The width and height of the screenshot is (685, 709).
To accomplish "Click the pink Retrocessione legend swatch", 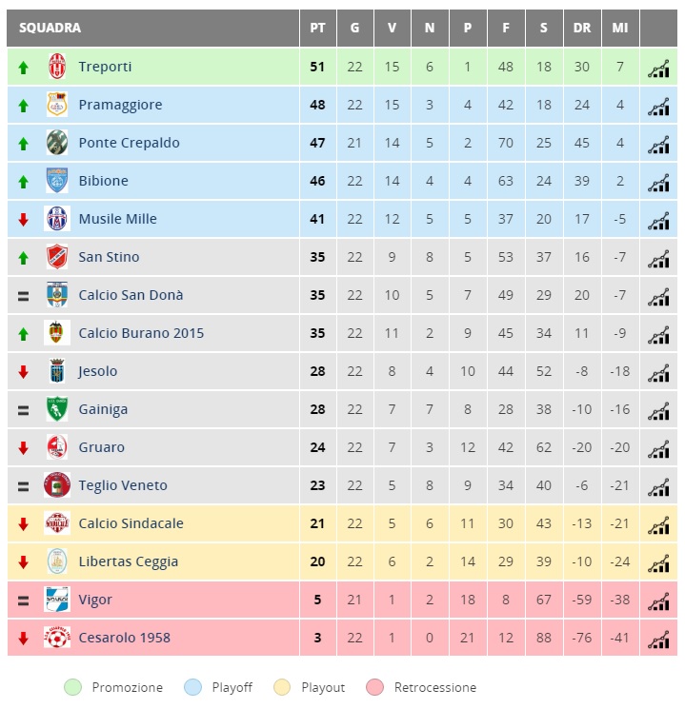I will 374,687.
